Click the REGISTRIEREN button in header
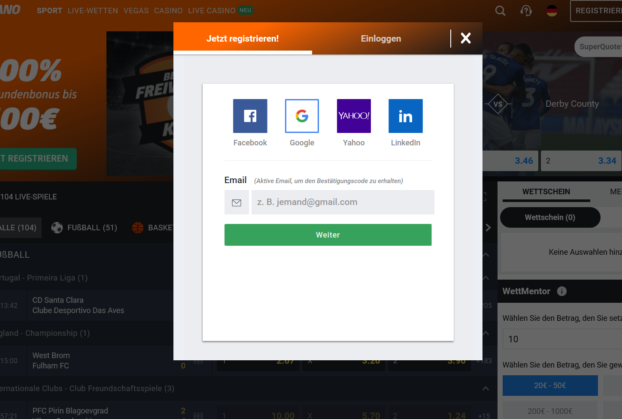The height and width of the screenshot is (419, 622). point(596,11)
